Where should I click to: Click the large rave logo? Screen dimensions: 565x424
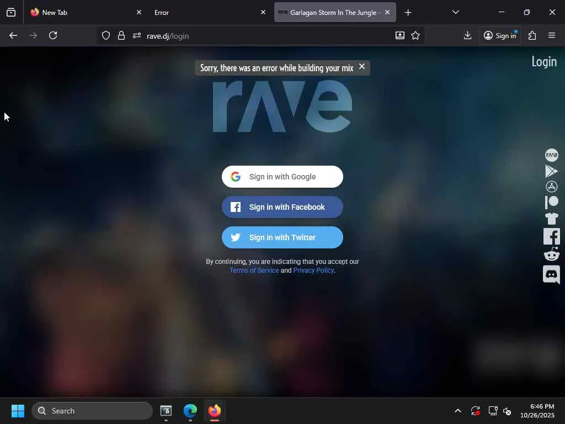[282, 106]
